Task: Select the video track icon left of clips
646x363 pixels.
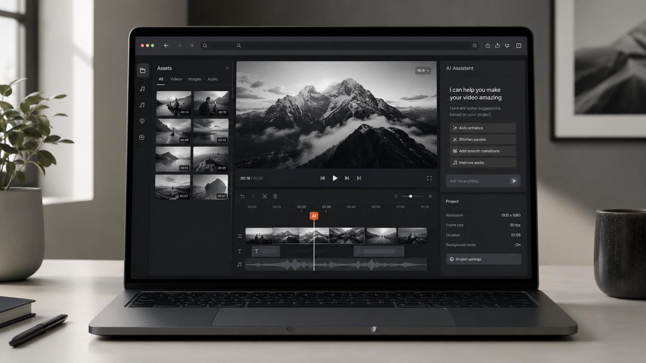Action: 240,236
